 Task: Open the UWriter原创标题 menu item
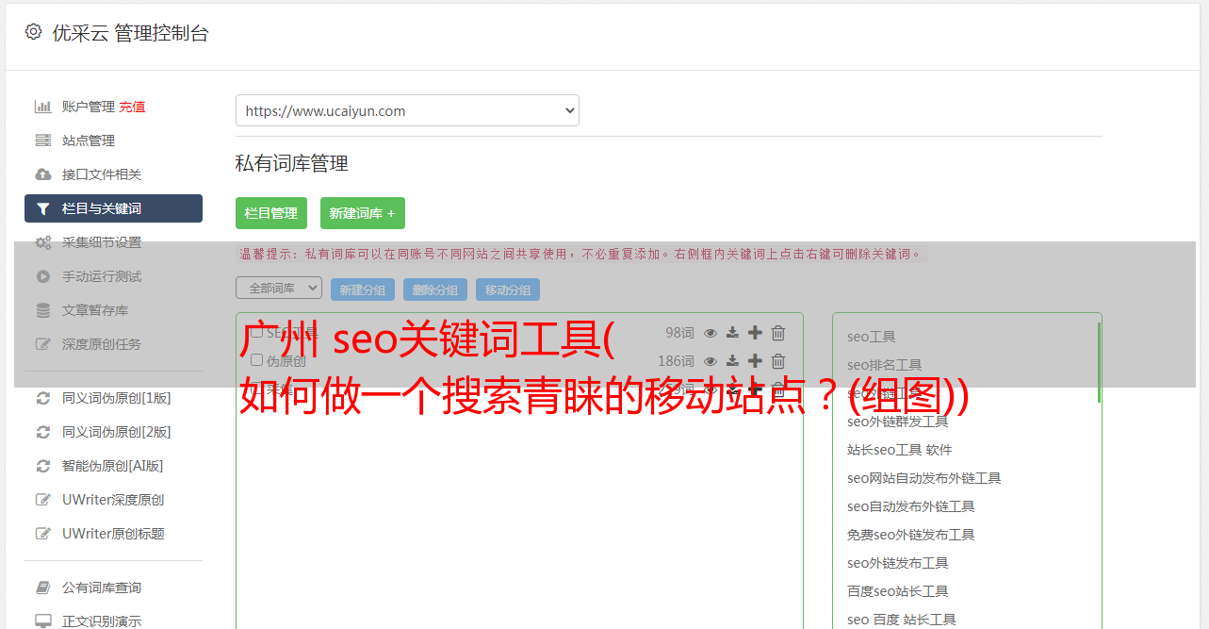point(113,534)
